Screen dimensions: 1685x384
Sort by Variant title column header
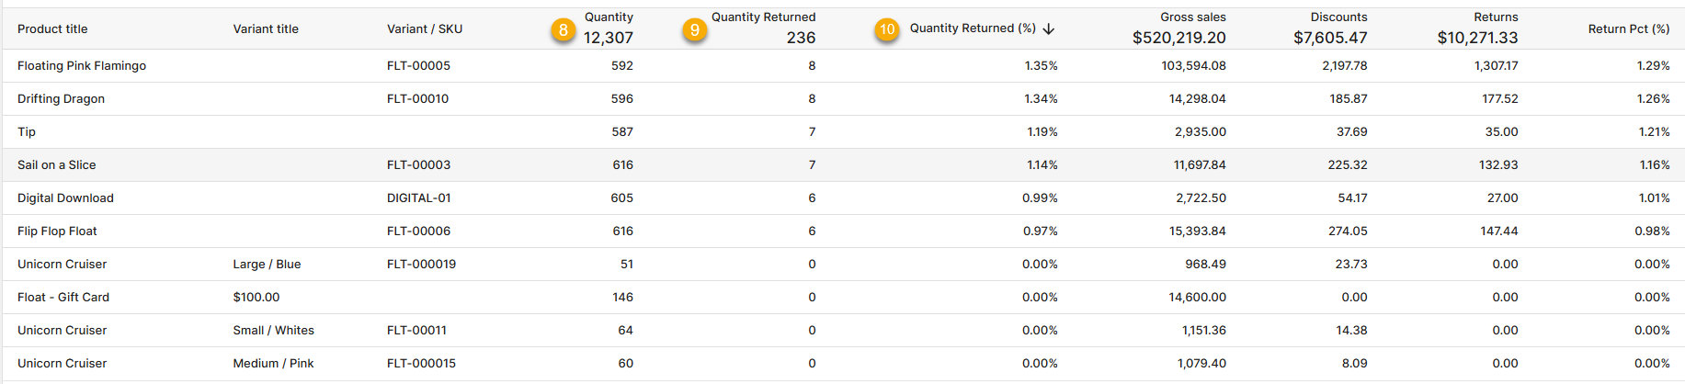pyautogui.click(x=266, y=29)
